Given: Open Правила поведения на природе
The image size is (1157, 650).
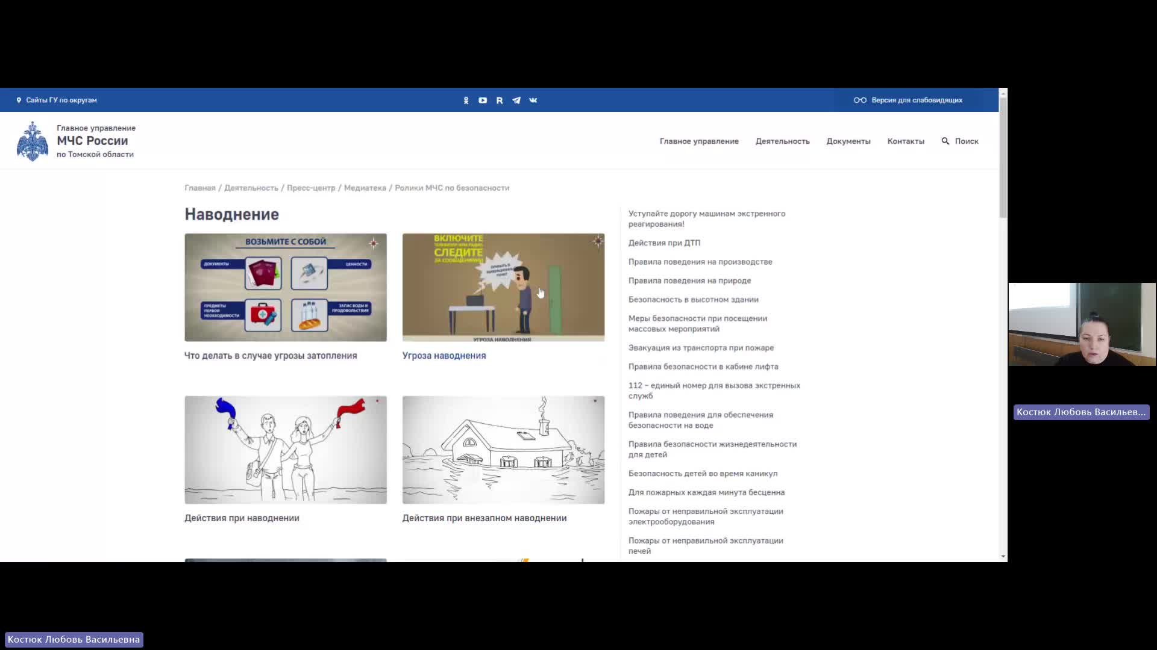Looking at the screenshot, I should pyautogui.click(x=689, y=280).
